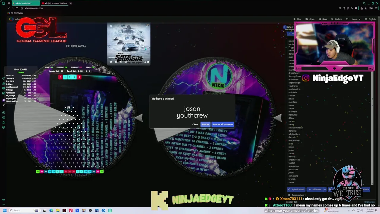Image resolution: width=380 pixels, height=214 pixels.
Task: Click the X Twitter icon in GX sidebar
Action: [x=4, y=106]
